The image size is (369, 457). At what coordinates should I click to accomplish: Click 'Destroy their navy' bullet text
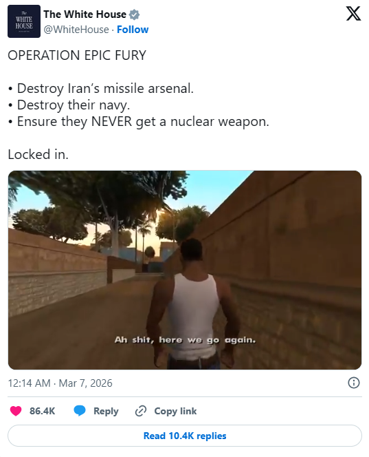(x=74, y=105)
